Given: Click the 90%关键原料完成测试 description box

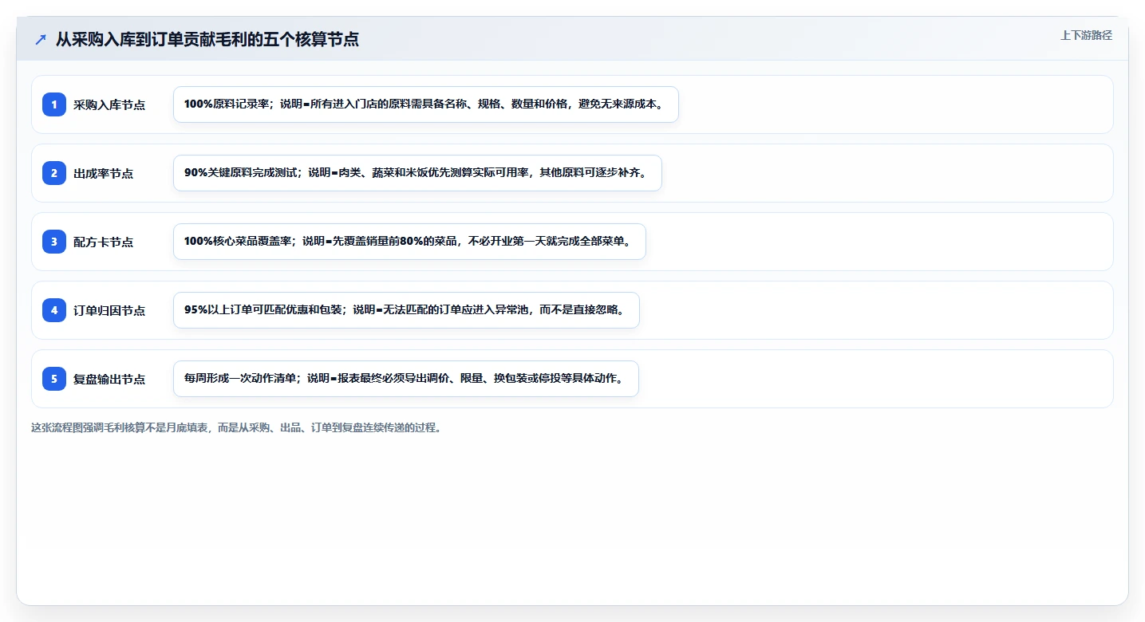Looking at the screenshot, I should (x=417, y=173).
